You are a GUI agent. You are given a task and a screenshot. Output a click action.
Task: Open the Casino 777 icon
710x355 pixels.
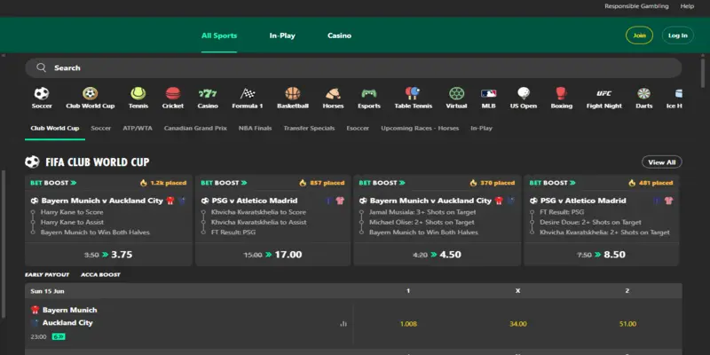tap(208, 94)
